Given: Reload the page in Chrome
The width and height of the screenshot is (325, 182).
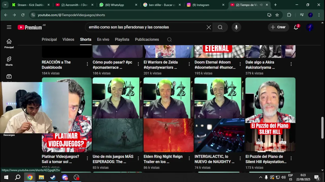Looking at the screenshot, I should point(23,15).
